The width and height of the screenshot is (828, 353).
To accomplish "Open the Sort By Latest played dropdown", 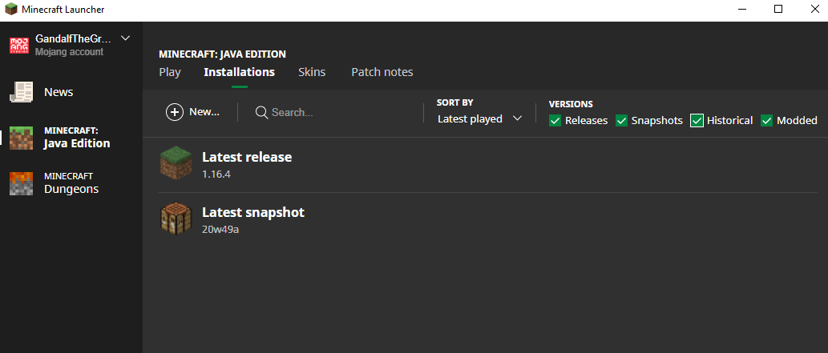I will [x=479, y=118].
